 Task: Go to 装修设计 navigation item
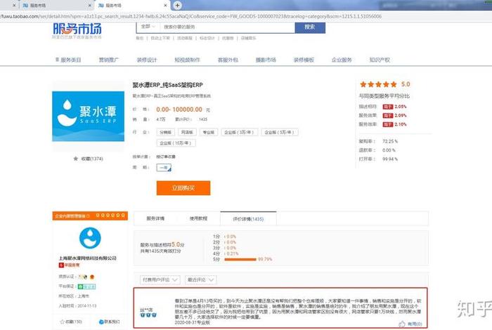pos(147,60)
